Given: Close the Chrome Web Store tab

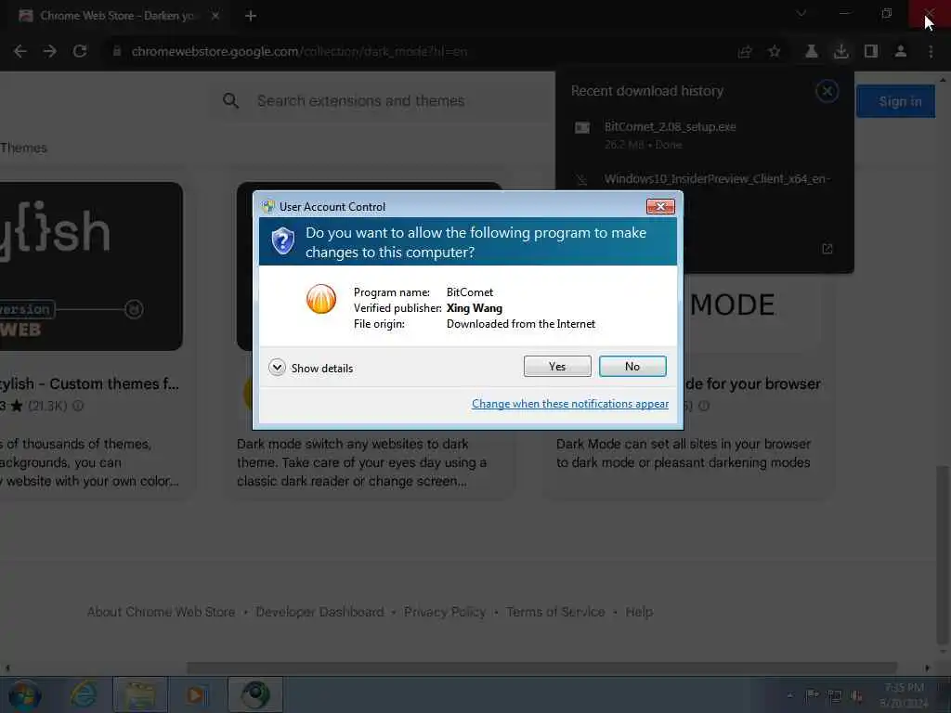Looking at the screenshot, I should tap(215, 16).
